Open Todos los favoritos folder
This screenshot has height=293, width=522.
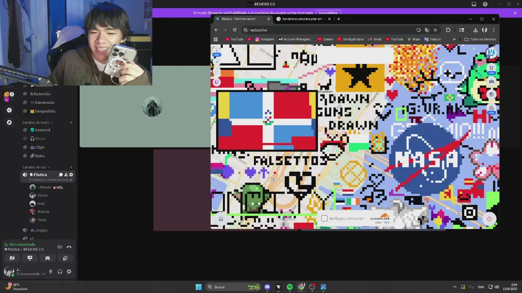(x=480, y=39)
